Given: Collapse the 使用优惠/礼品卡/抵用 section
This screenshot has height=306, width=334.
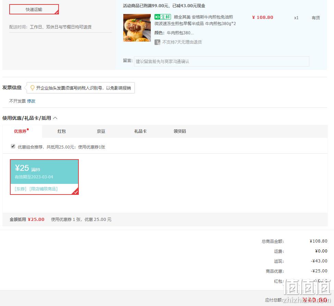Looking at the screenshot, I should pos(55,118).
